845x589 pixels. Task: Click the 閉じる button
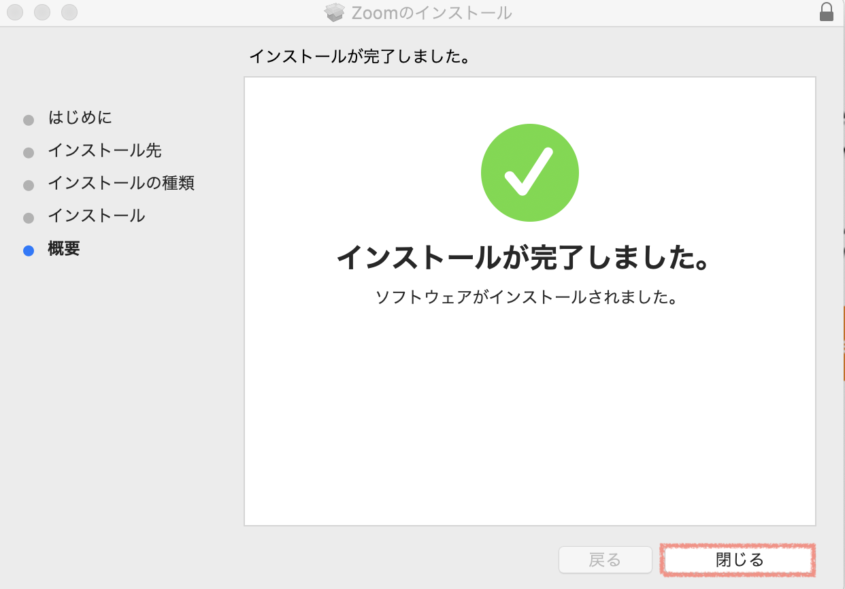click(x=738, y=560)
